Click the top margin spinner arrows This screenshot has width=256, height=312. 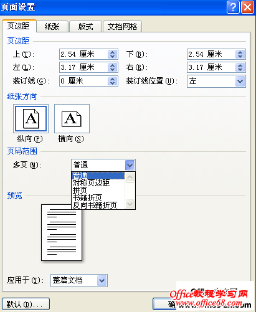coord(112,54)
